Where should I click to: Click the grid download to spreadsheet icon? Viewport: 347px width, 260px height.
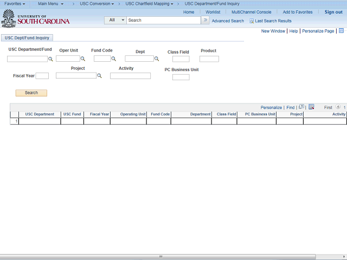coord(311,107)
